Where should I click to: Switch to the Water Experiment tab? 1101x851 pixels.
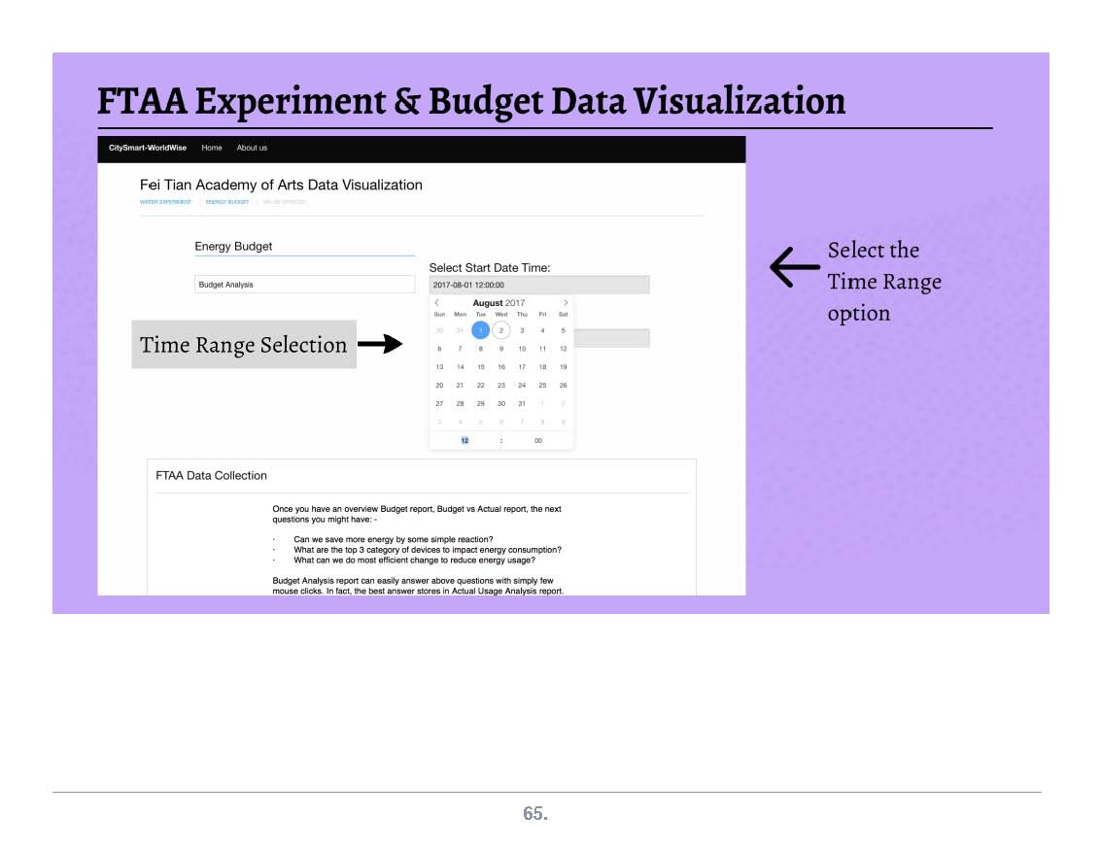coord(166,202)
